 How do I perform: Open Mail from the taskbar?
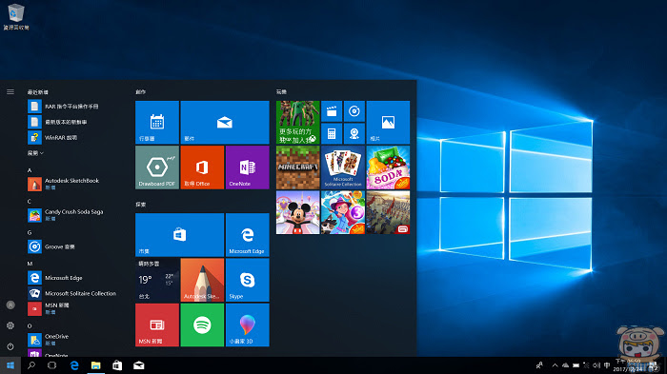click(139, 365)
